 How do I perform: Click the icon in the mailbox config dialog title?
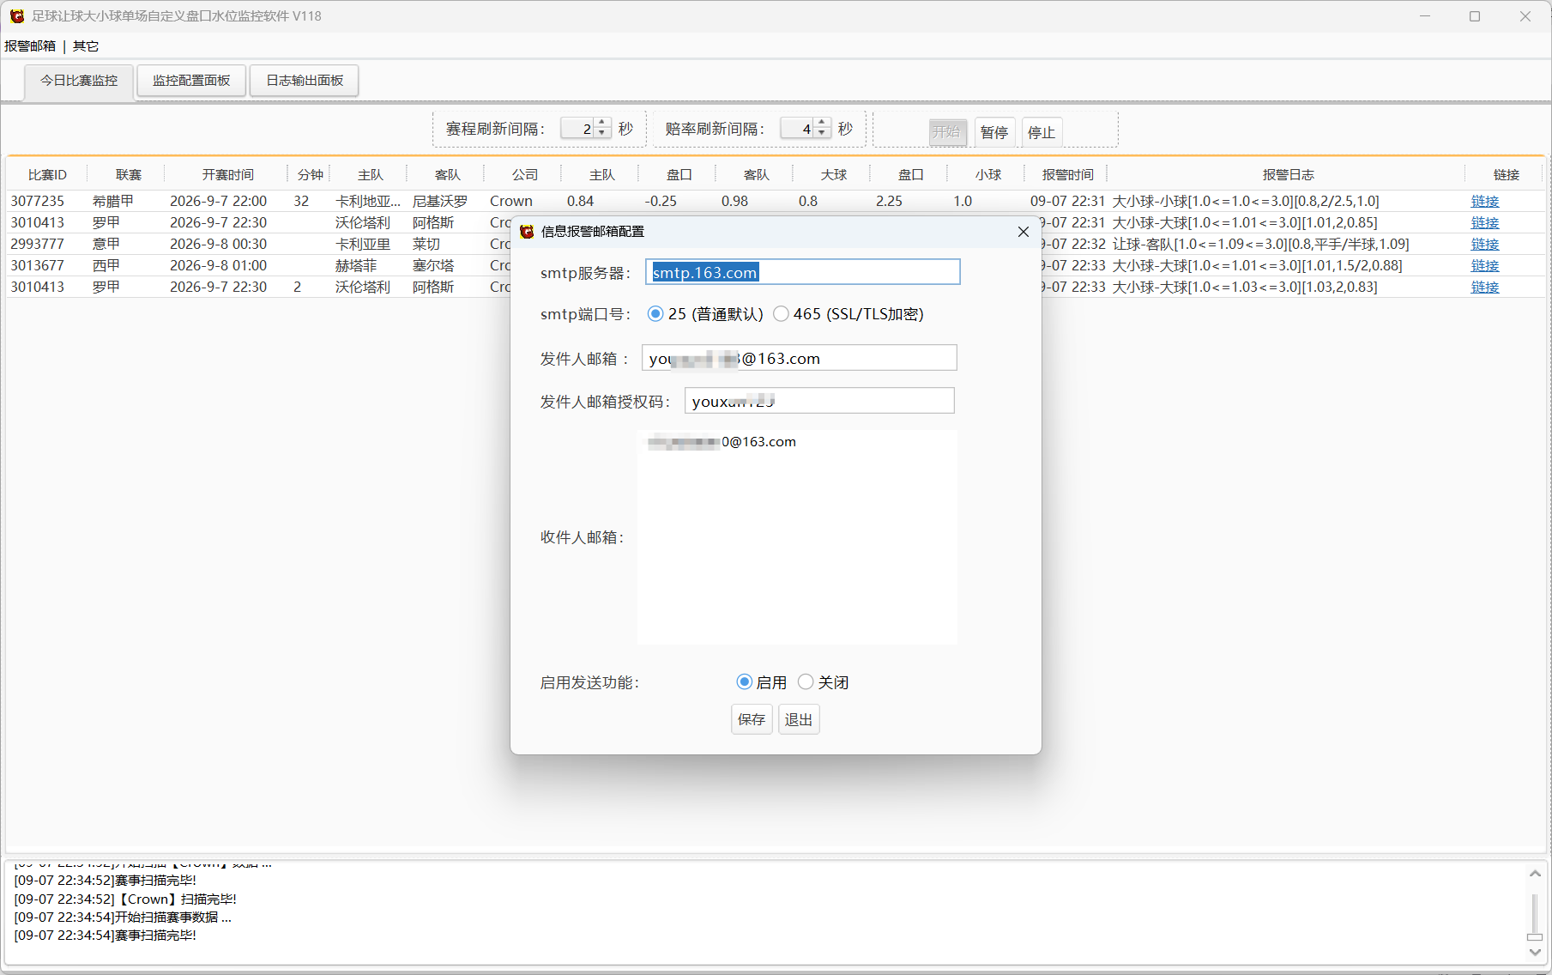[527, 232]
